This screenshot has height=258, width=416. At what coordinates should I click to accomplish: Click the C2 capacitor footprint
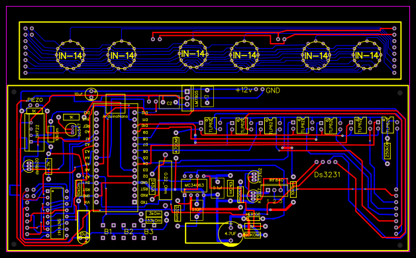169,103
